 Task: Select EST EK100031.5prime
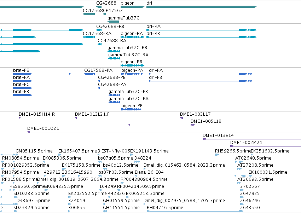268,172
